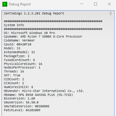The height and width of the screenshot is (116, 116).
Task: Click the SMT: True line
Action: [12, 75]
